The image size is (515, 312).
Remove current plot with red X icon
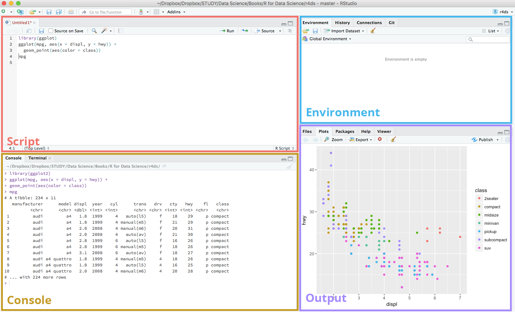(380, 139)
